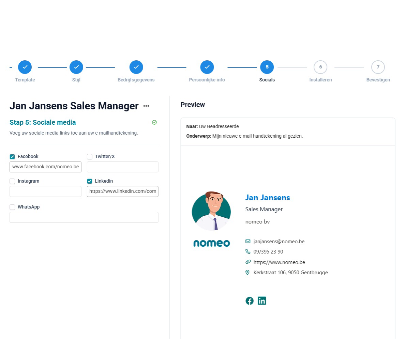Click the nomeo bv company text
Screen dimensions: 406x339
[257, 221]
